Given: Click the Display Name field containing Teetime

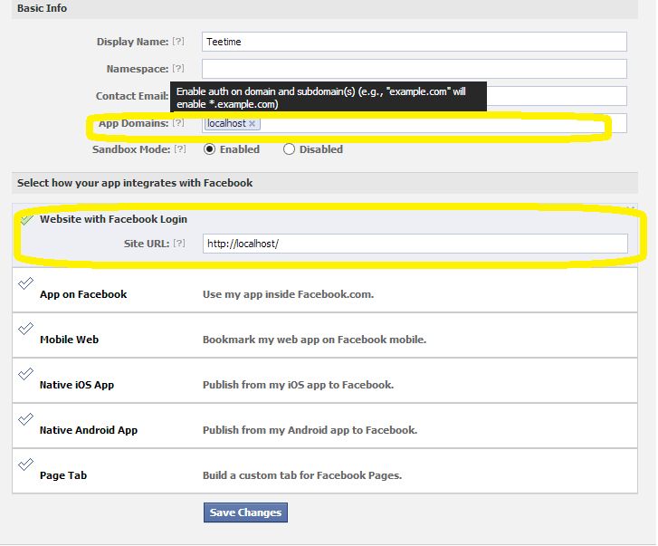Looking at the screenshot, I should tap(415, 42).
